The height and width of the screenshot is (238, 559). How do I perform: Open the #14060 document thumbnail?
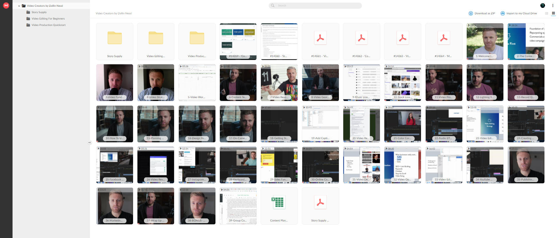pyautogui.click(x=279, y=42)
